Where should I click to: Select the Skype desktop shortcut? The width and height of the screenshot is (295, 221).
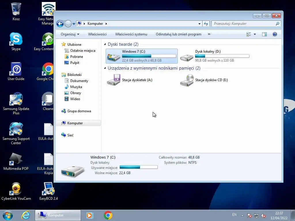pos(16,41)
